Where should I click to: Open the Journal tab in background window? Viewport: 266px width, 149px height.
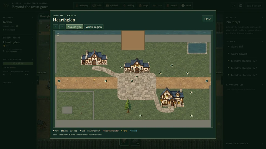[172, 6]
